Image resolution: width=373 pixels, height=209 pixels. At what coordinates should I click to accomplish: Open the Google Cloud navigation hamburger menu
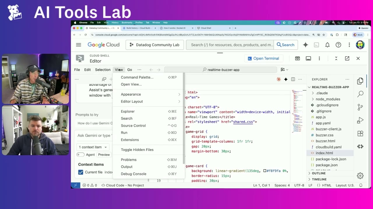click(x=78, y=45)
